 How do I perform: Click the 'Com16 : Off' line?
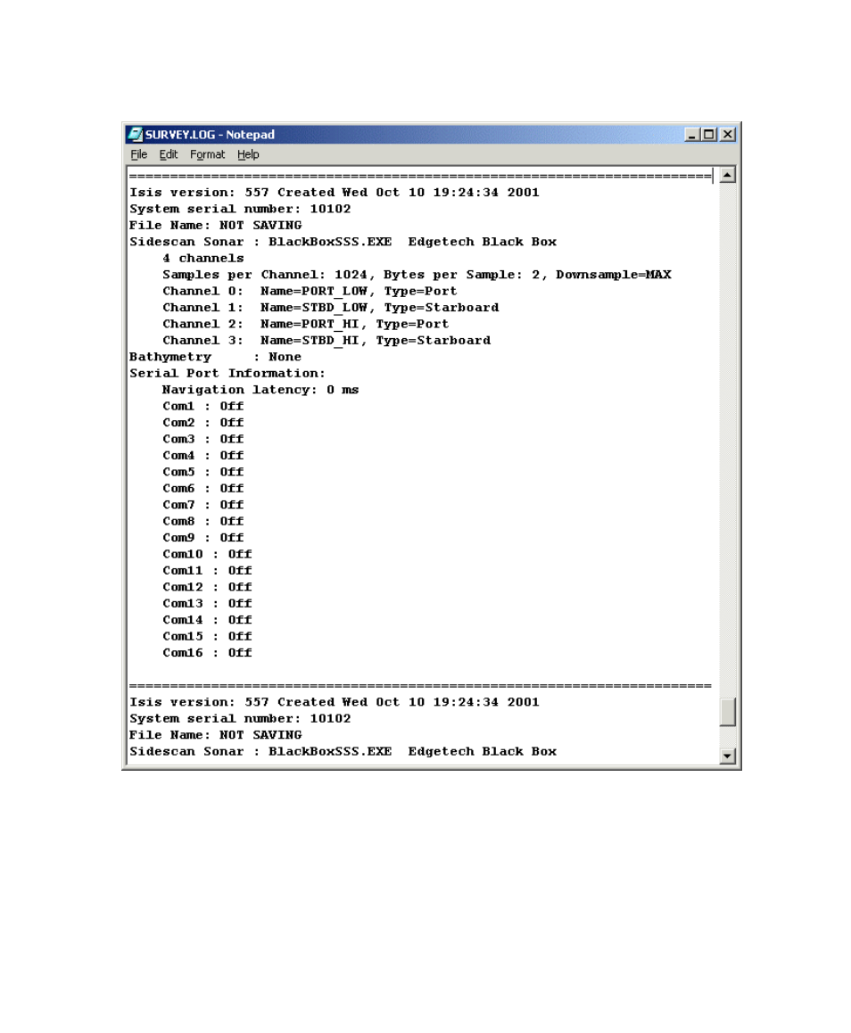pyautogui.click(x=207, y=653)
